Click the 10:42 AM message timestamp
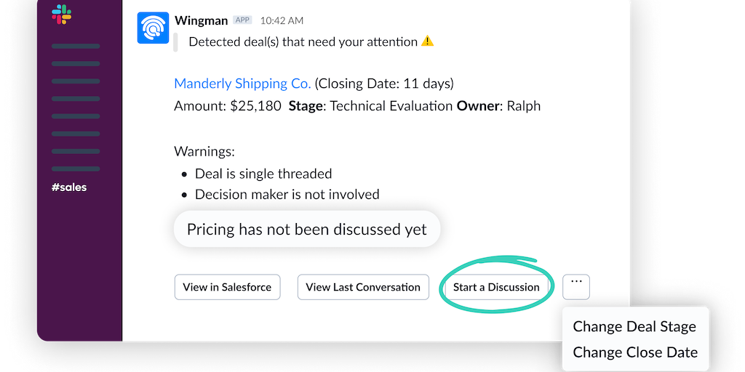This screenshot has width=745, height=372. tap(282, 20)
